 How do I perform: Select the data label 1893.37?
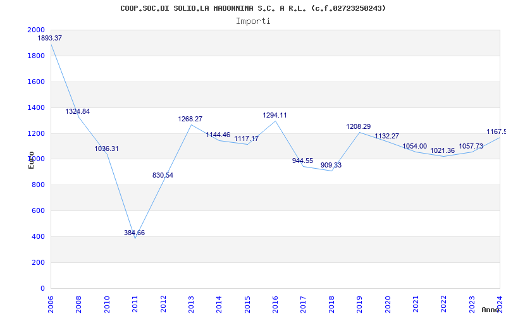[x=50, y=38]
